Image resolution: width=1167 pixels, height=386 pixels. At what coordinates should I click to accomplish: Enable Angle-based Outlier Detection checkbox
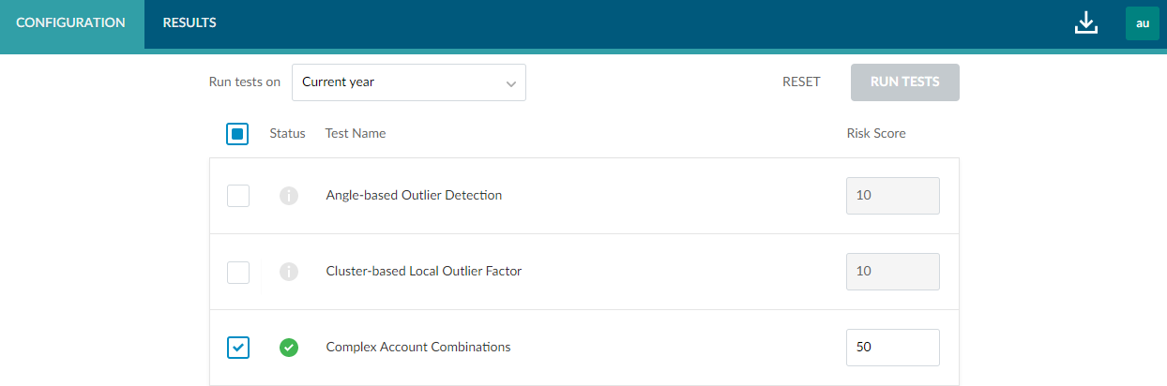(x=238, y=196)
